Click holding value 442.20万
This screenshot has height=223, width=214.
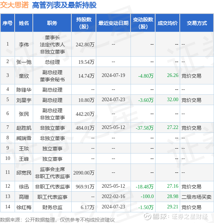tap(85, 114)
